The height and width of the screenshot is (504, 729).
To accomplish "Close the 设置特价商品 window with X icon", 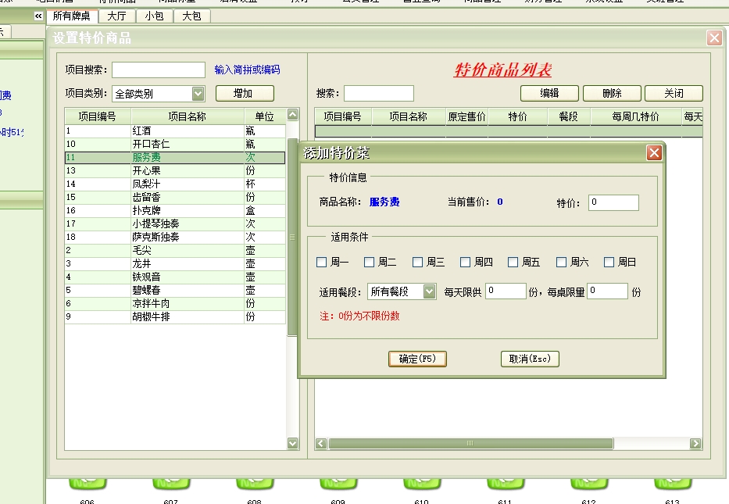I will 714,38.
